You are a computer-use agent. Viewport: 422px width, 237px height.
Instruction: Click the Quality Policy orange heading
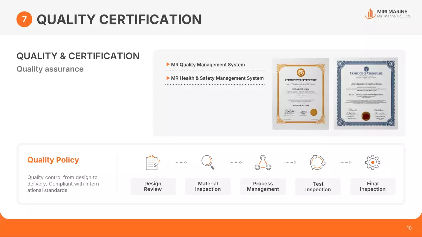click(53, 160)
